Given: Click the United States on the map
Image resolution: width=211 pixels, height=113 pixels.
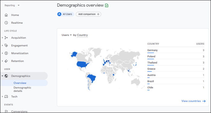Looking at the screenshot, I should (83, 65).
